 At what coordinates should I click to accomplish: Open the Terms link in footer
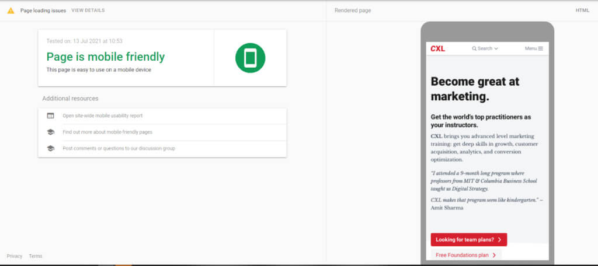click(x=36, y=256)
